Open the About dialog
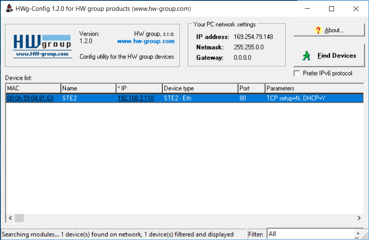The height and width of the screenshot is (240, 369). [329, 30]
